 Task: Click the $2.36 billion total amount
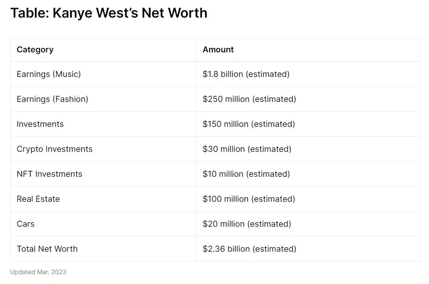click(x=249, y=249)
